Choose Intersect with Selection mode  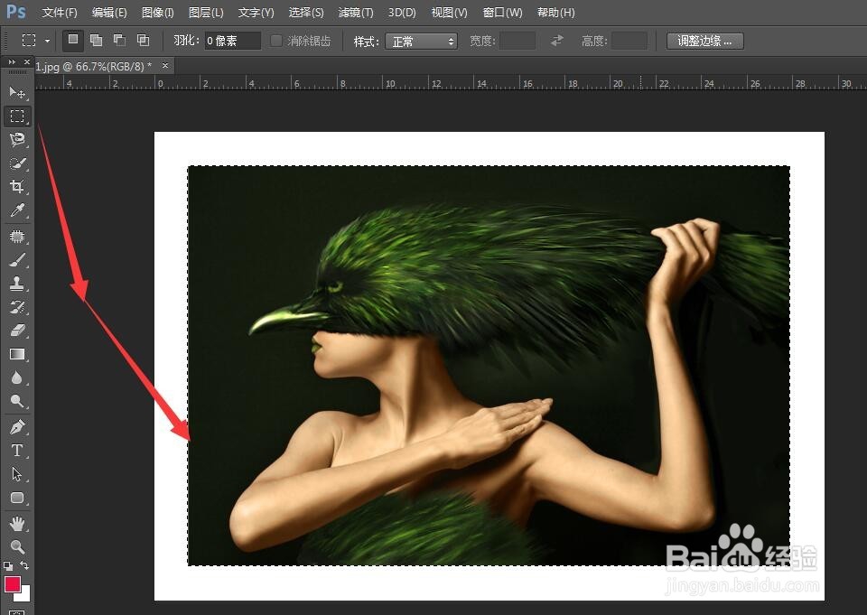point(144,40)
